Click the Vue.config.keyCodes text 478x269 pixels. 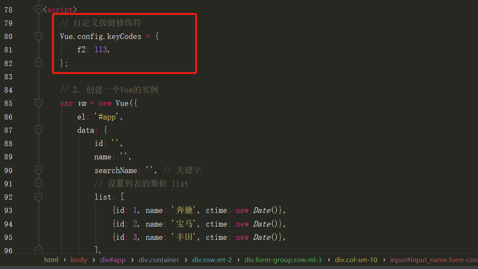(102, 36)
